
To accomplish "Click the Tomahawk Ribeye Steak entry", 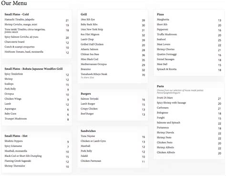I will 94,74.
